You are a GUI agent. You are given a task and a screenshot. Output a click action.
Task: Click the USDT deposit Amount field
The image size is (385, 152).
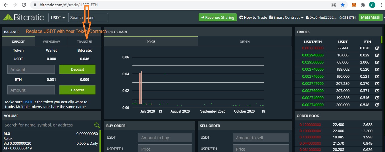click(31, 69)
